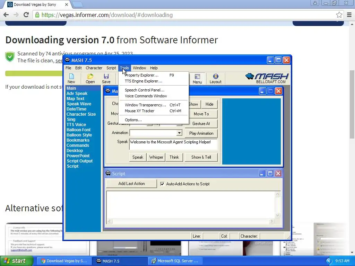Click the Move To button
This screenshot has width=355, height=266.
pyautogui.click(x=201, y=114)
